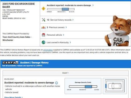Expand the Personal vehicle chevron
This screenshot has width=131, height=98.
pyautogui.click(x=64, y=35)
